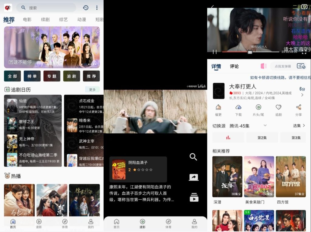This screenshot has width=311, height=232.
Task: Click the 专题 category button
Action: point(52,76)
